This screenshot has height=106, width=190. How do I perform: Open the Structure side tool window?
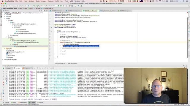coord(1,23)
